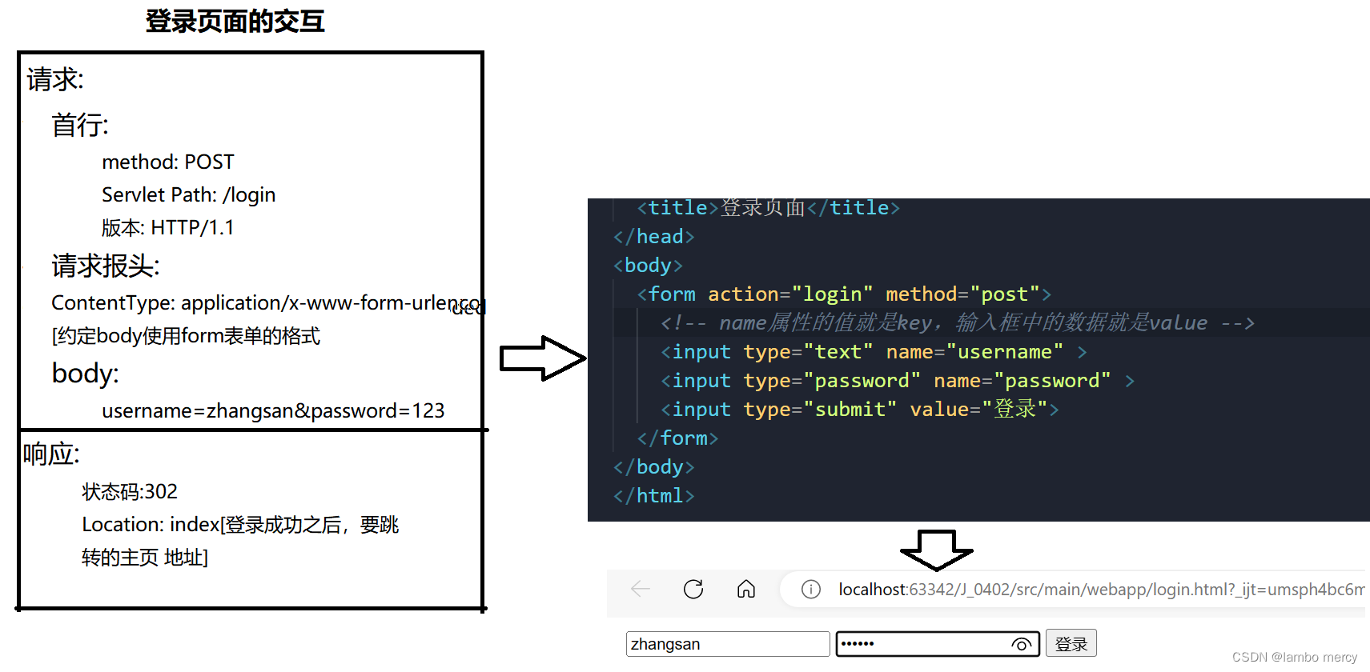
Task: Click the form action="login" code line
Action: pyautogui.click(x=844, y=294)
